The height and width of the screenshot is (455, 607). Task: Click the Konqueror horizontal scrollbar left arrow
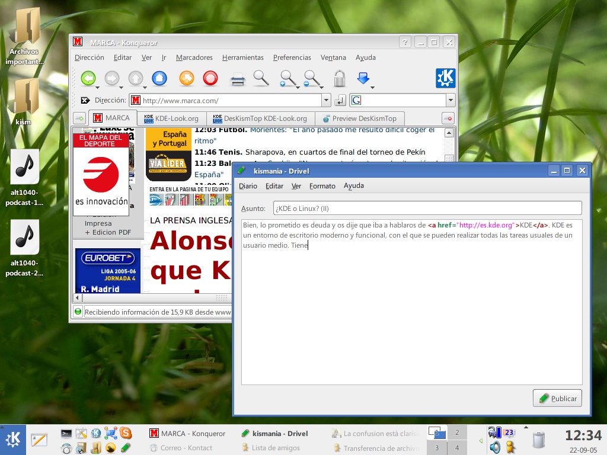(x=77, y=297)
